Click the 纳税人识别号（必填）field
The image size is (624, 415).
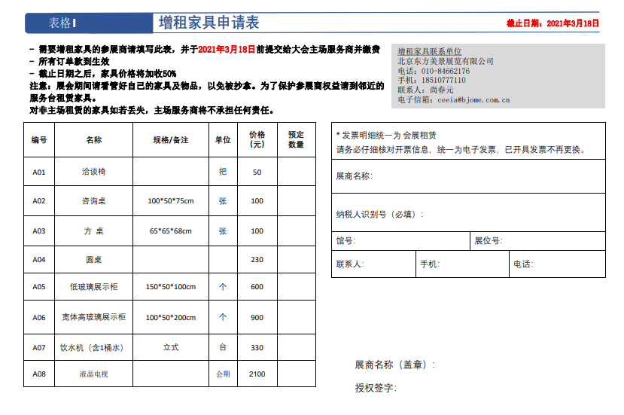click(x=512, y=214)
